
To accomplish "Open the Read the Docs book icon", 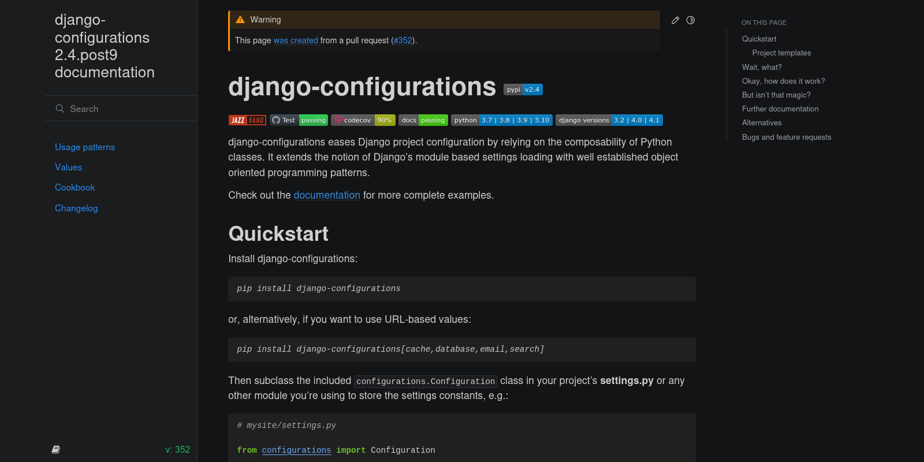I will coord(56,449).
